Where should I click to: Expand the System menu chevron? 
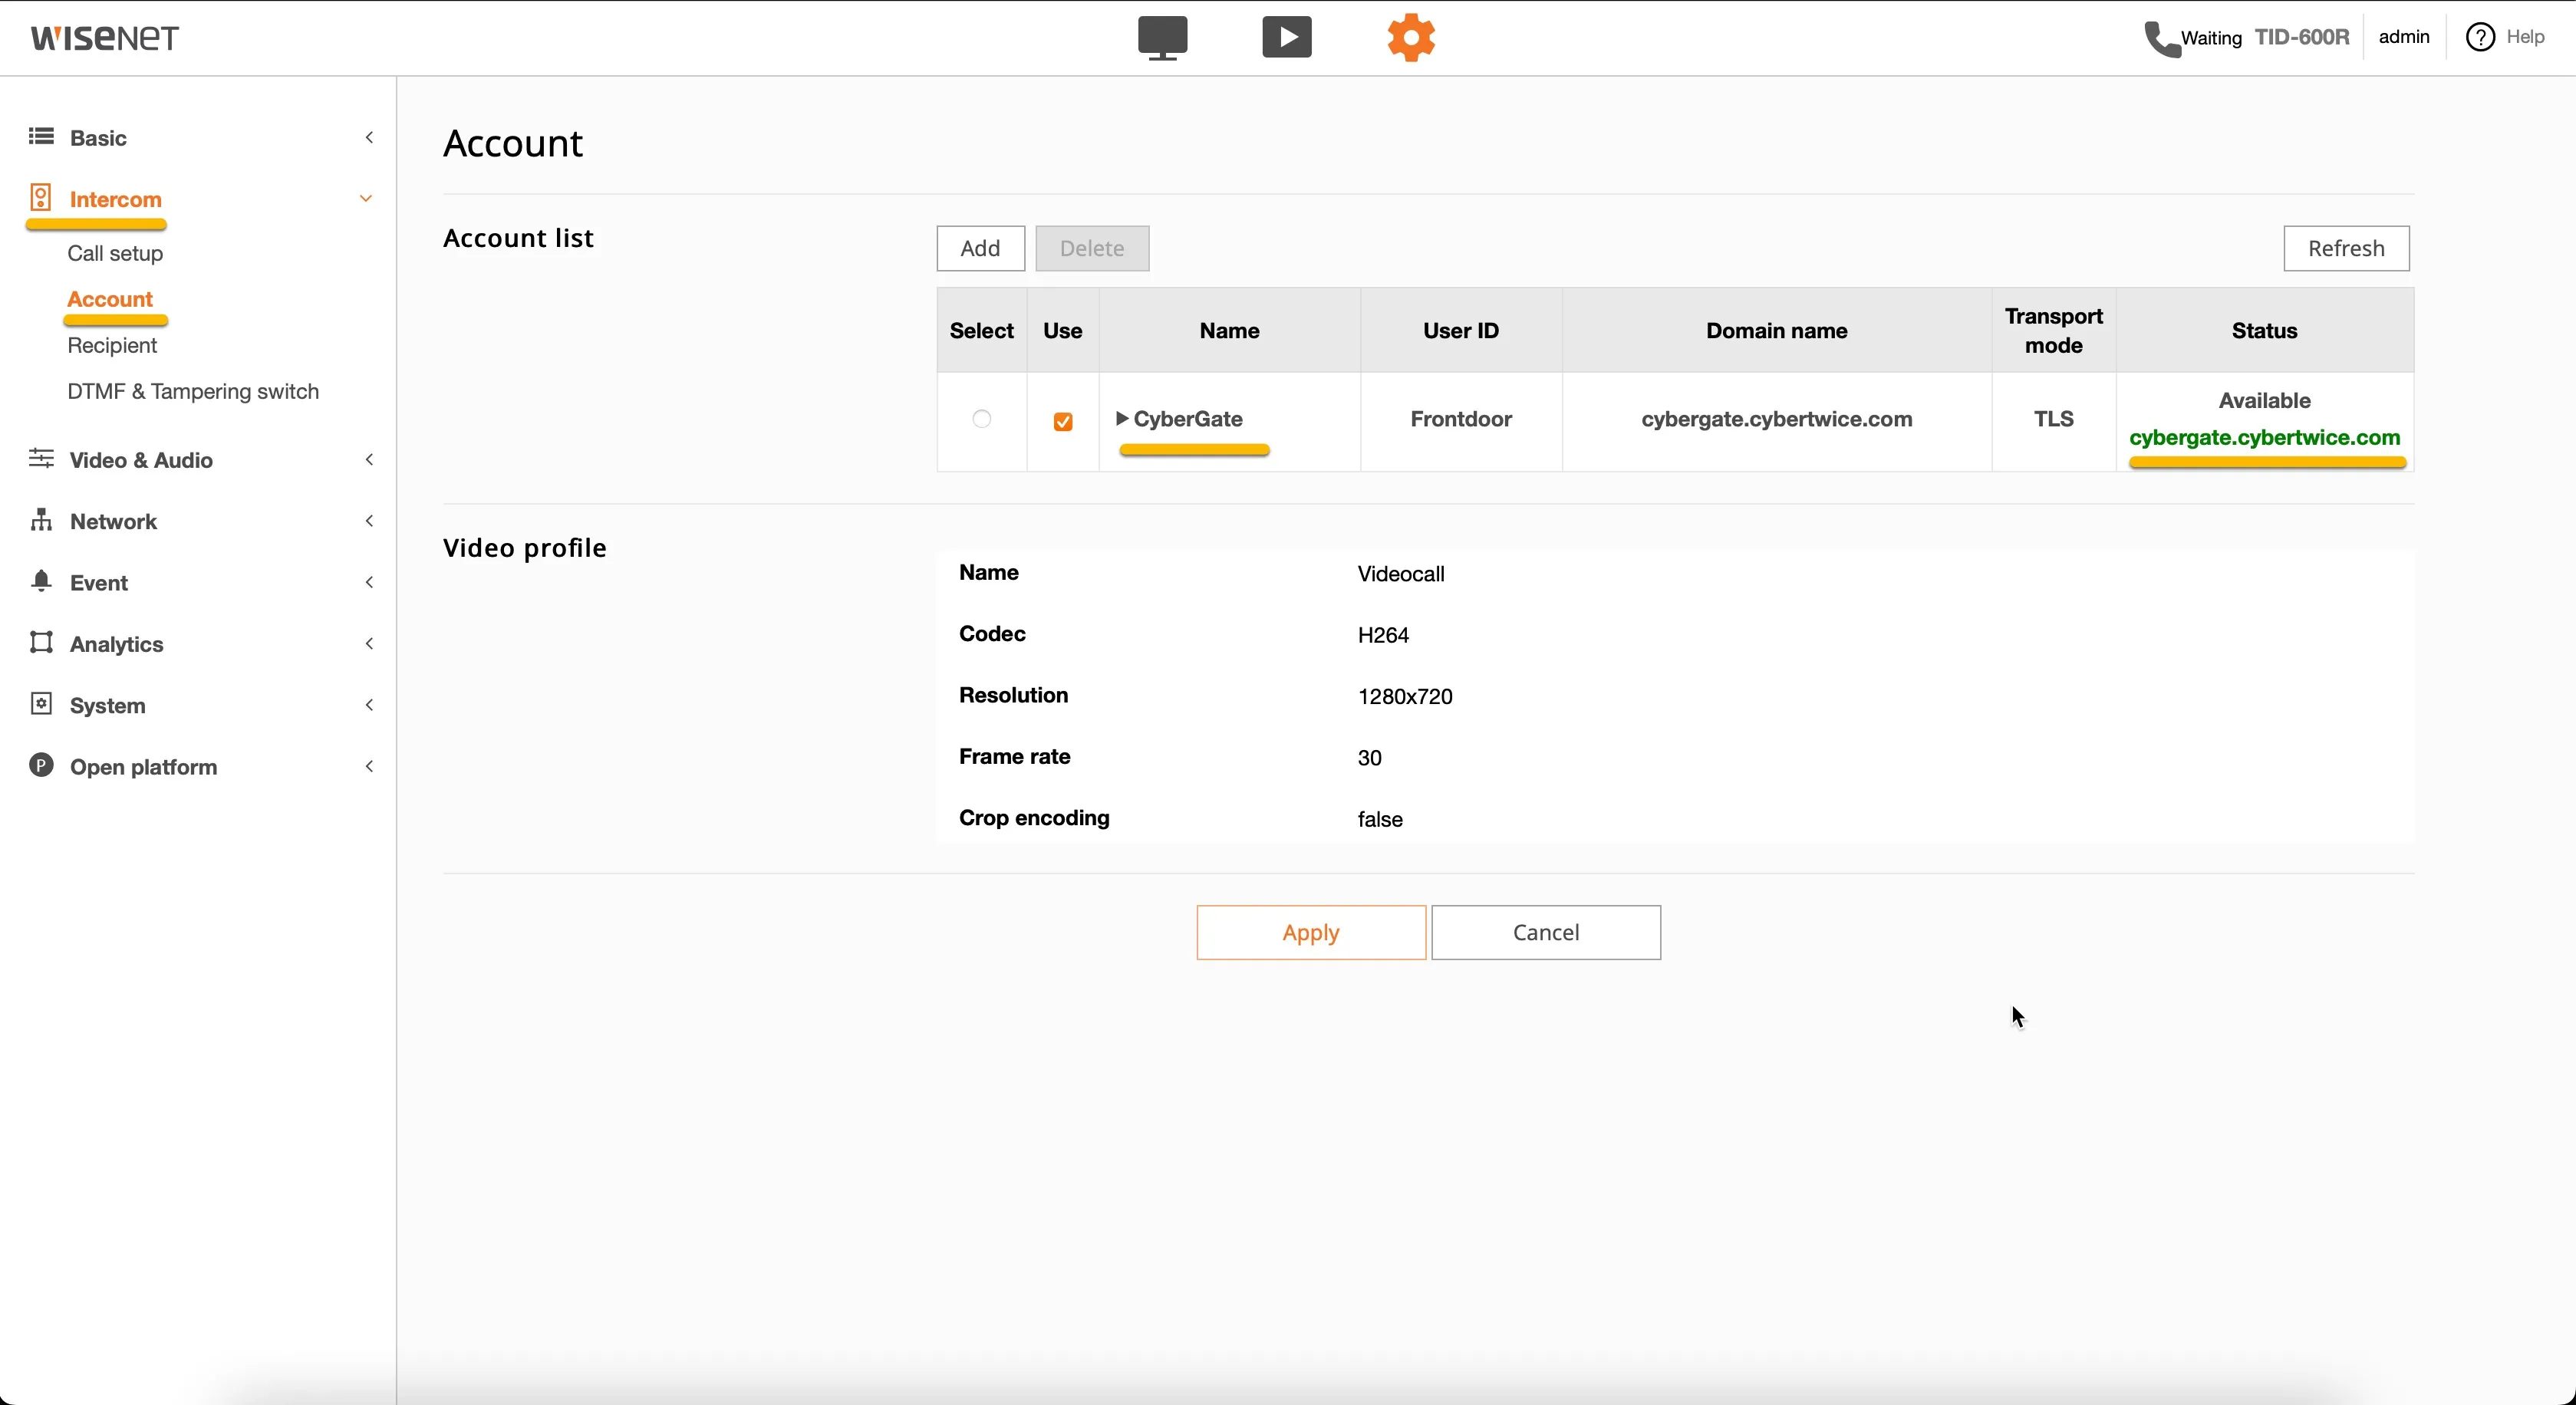click(369, 704)
